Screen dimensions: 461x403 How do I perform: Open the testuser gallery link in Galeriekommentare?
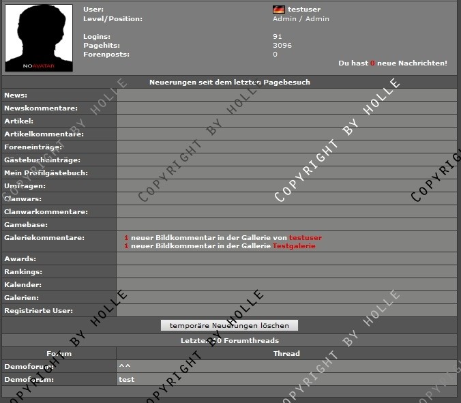click(305, 237)
